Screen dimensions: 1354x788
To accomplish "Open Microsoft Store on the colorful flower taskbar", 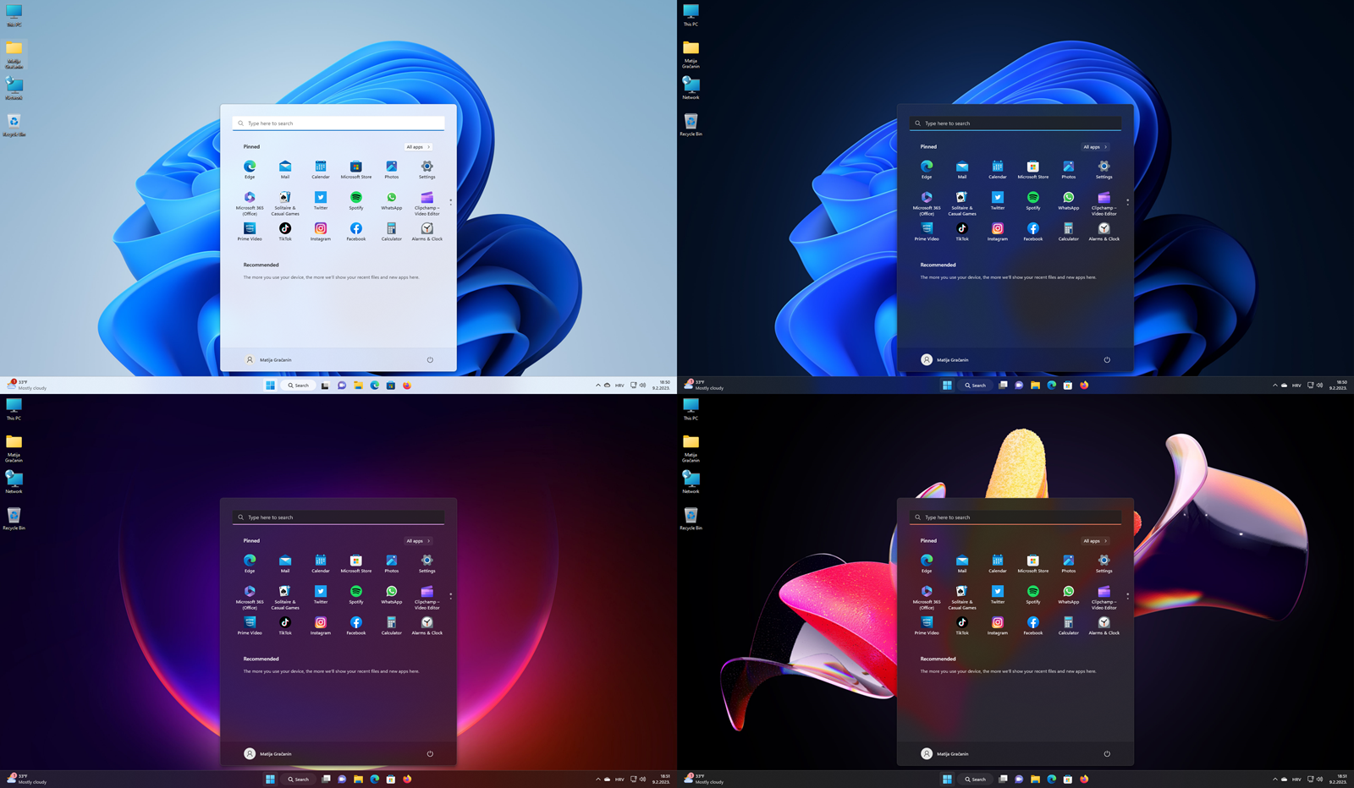I will (1068, 779).
